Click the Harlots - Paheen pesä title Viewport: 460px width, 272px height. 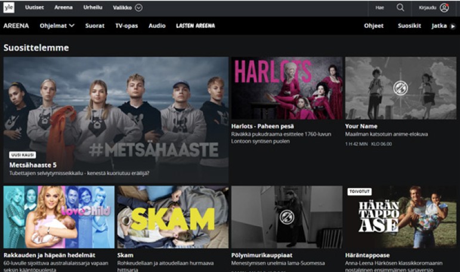(263, 126)
